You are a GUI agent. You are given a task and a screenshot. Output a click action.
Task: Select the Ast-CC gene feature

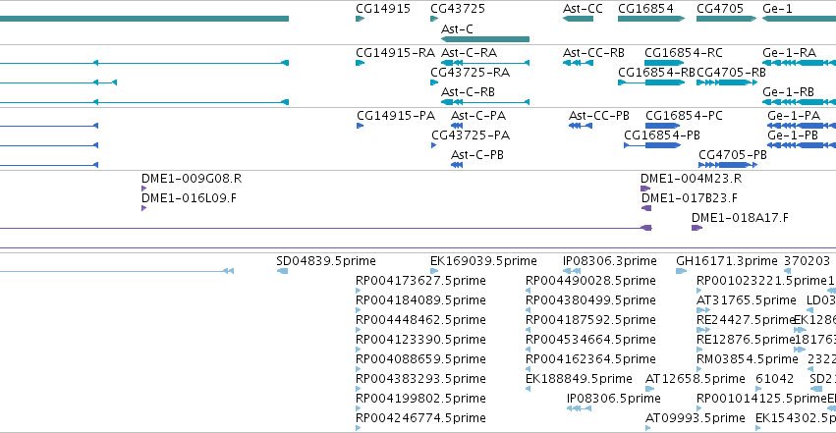point(578,19)
